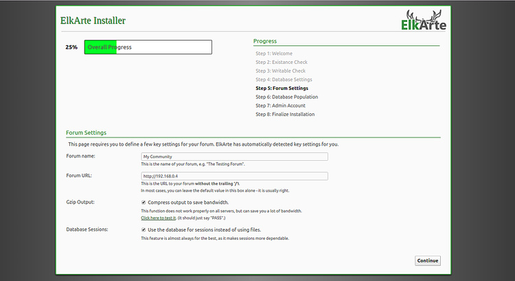Click the 25% progress percentage label
The width and height of the screenshot is (515, 281).
[71, 47]
